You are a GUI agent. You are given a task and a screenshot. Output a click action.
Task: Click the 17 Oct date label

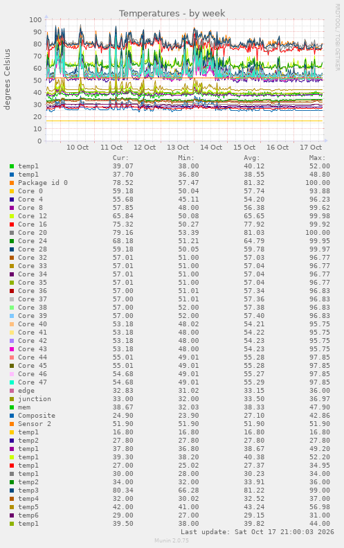311,147
